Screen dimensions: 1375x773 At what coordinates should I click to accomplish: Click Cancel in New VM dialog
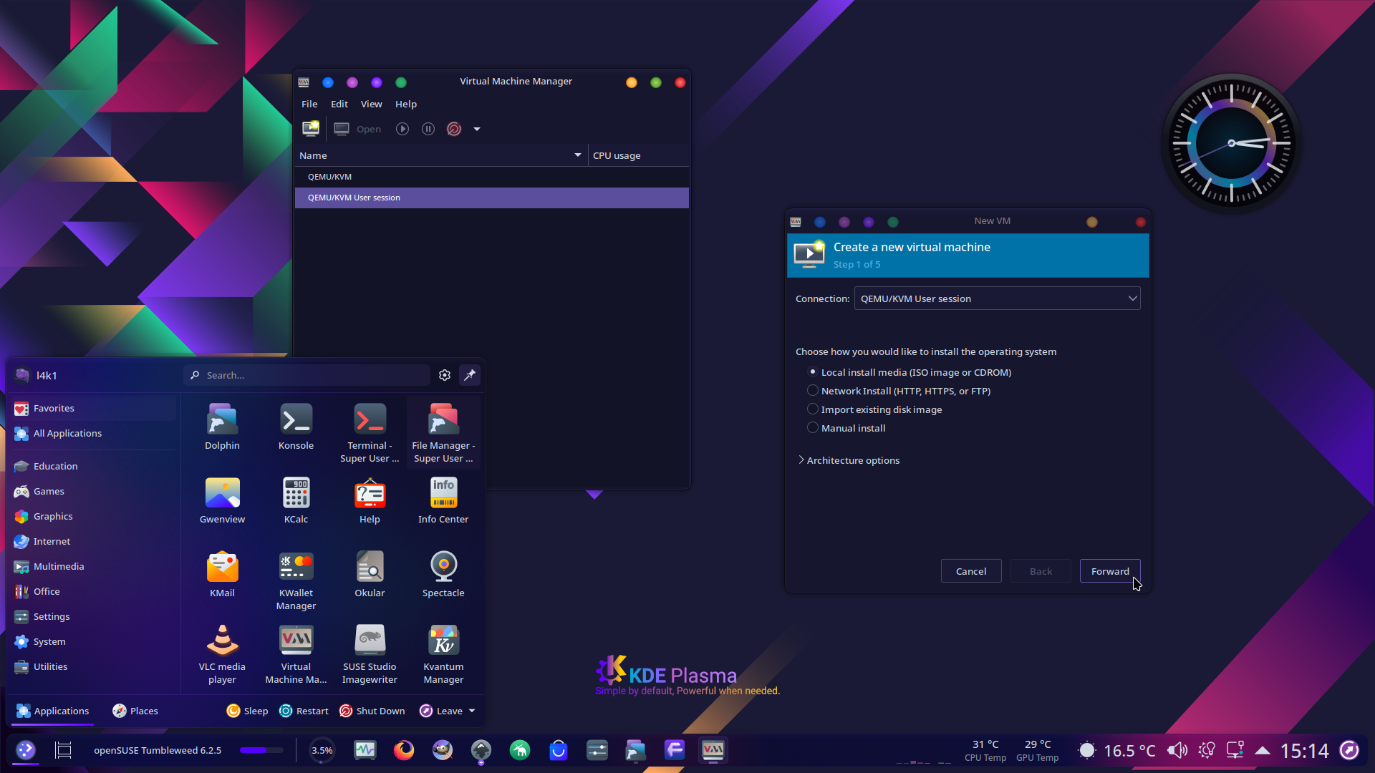(x=971, y=571)
